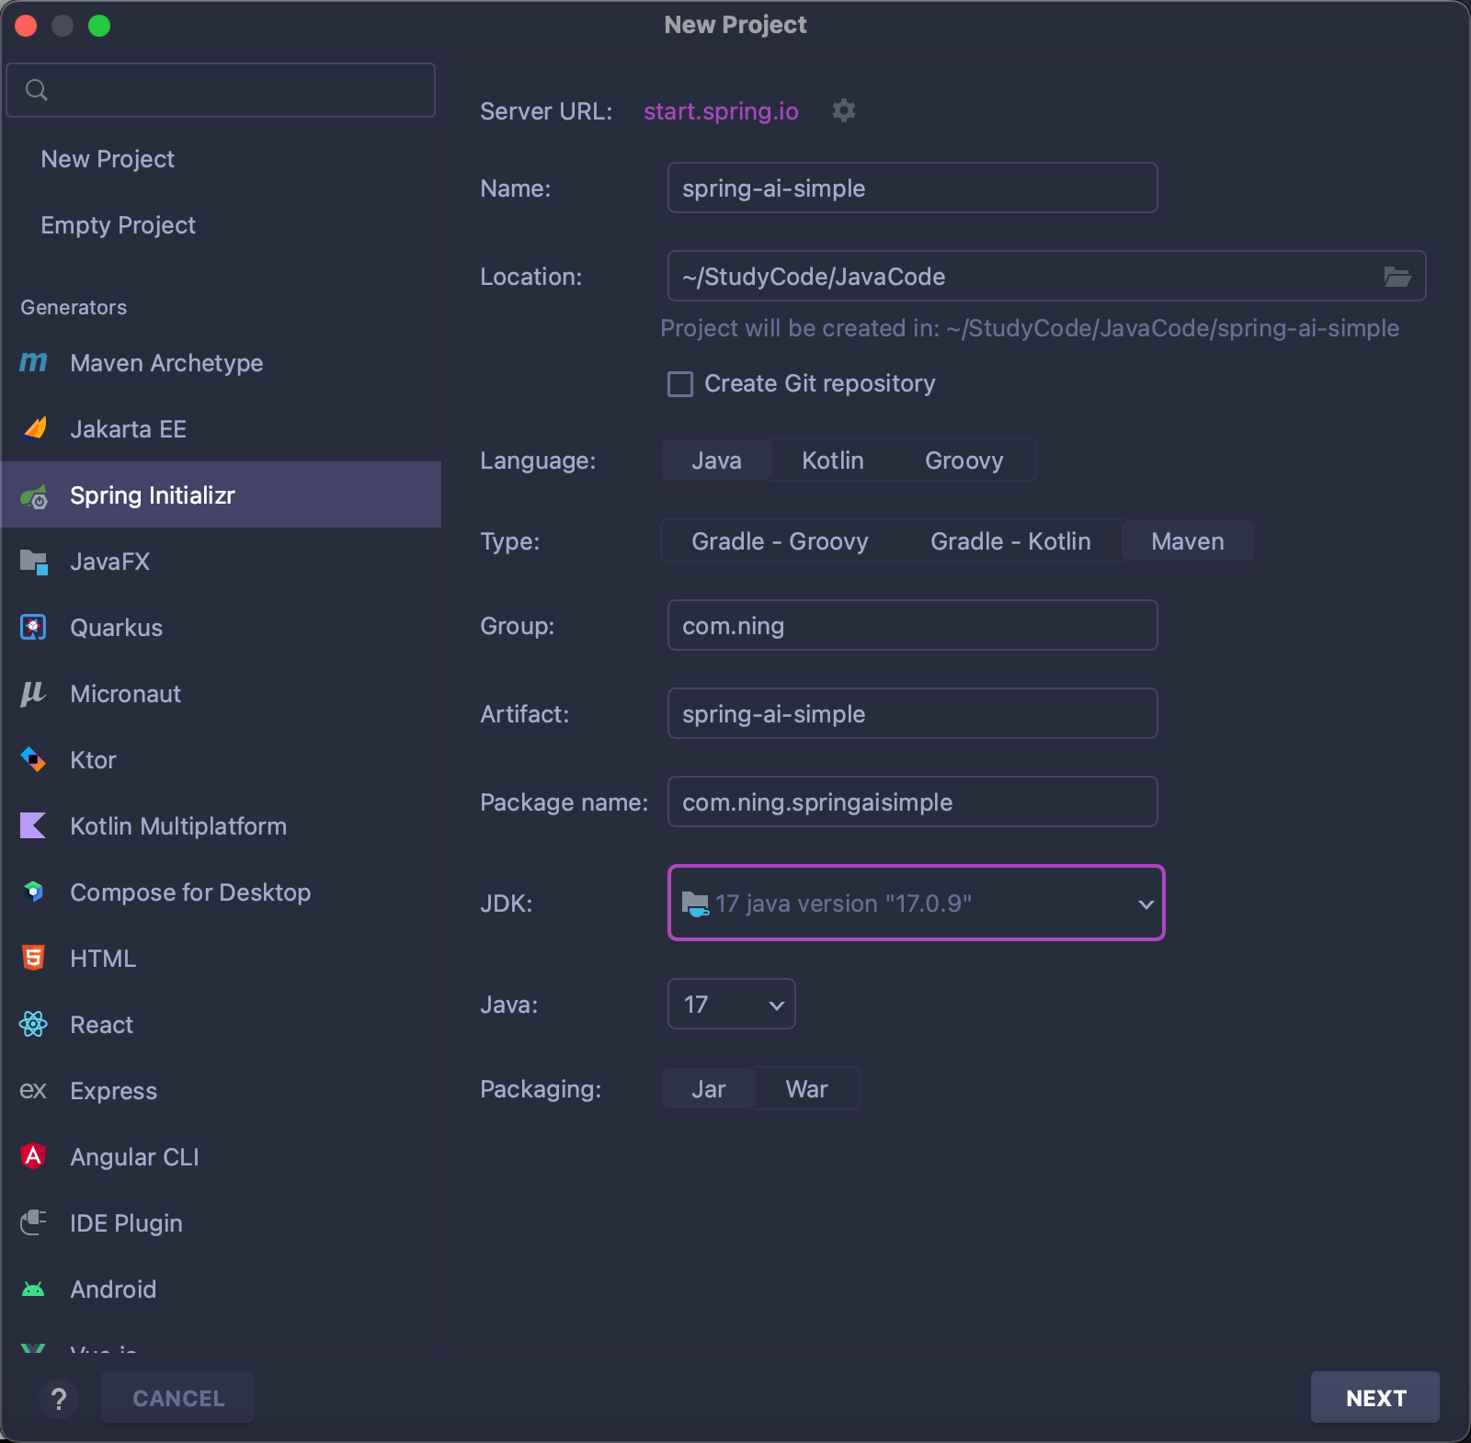Screen dimensions: 1471x1443
Task: Click the Maven Archetype generator icon
Action: 33,363
